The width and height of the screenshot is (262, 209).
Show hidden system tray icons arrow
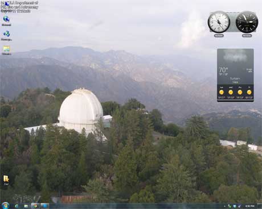tap(224, 206)
